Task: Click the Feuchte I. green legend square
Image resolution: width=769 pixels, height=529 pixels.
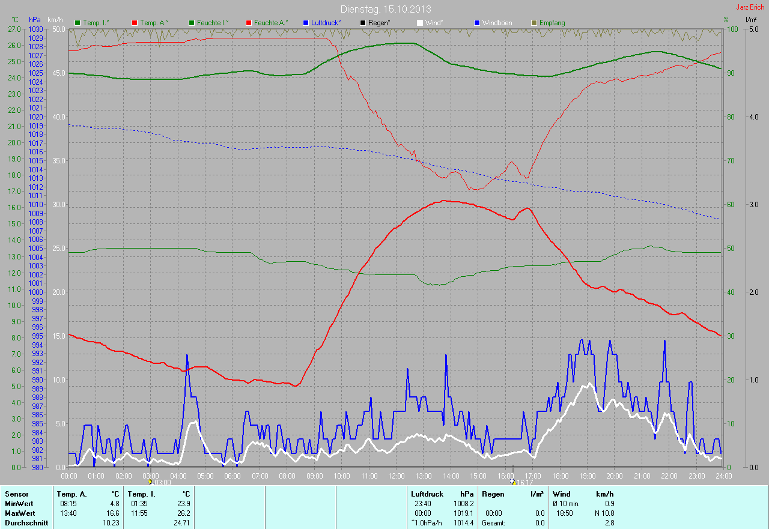Action: pyautogui.click(x=192, y=23)
